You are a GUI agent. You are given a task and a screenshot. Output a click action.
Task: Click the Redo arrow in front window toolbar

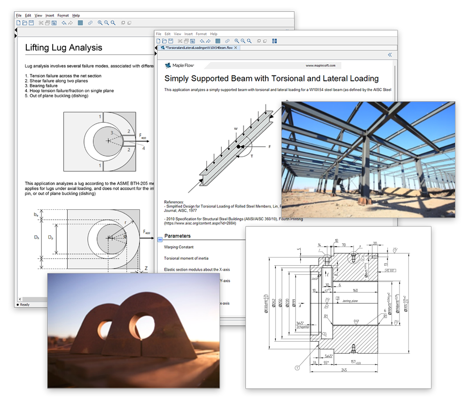(x=208, y=41)
